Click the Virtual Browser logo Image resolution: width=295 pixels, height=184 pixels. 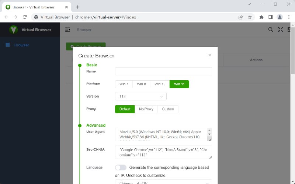click(x=14, y=30)
